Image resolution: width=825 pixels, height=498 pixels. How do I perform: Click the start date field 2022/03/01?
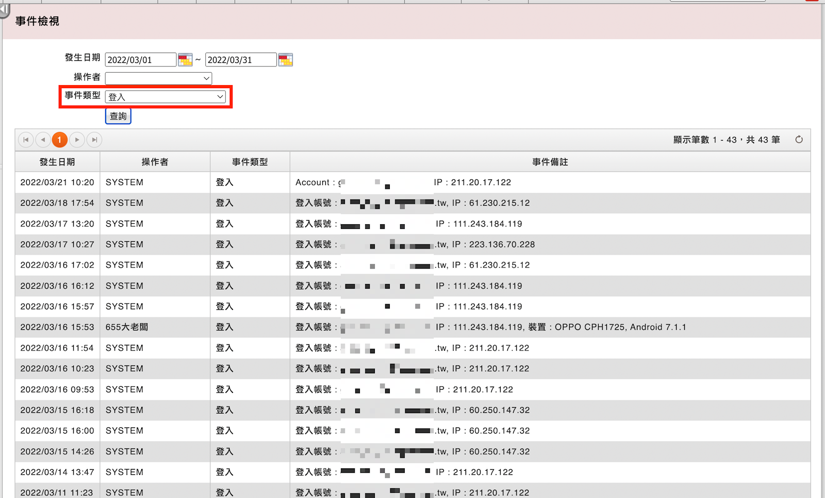point(140,60)
